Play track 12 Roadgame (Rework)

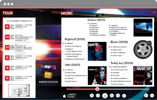pos(117,33)
